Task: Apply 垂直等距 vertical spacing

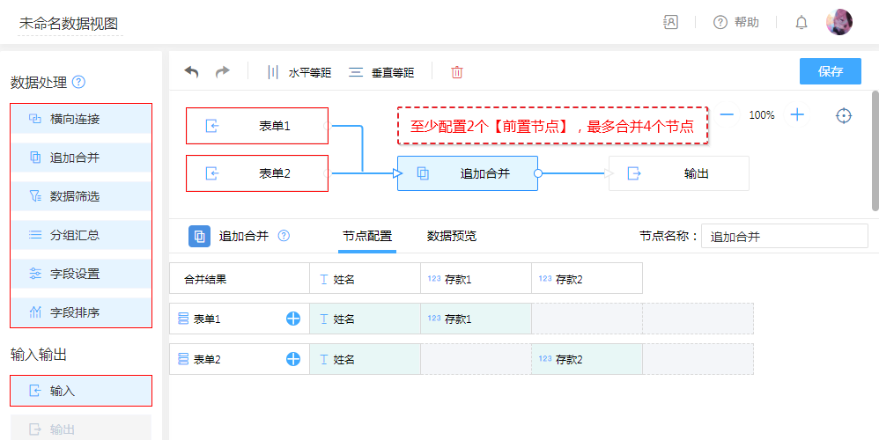Action: (x=381, y=72)
